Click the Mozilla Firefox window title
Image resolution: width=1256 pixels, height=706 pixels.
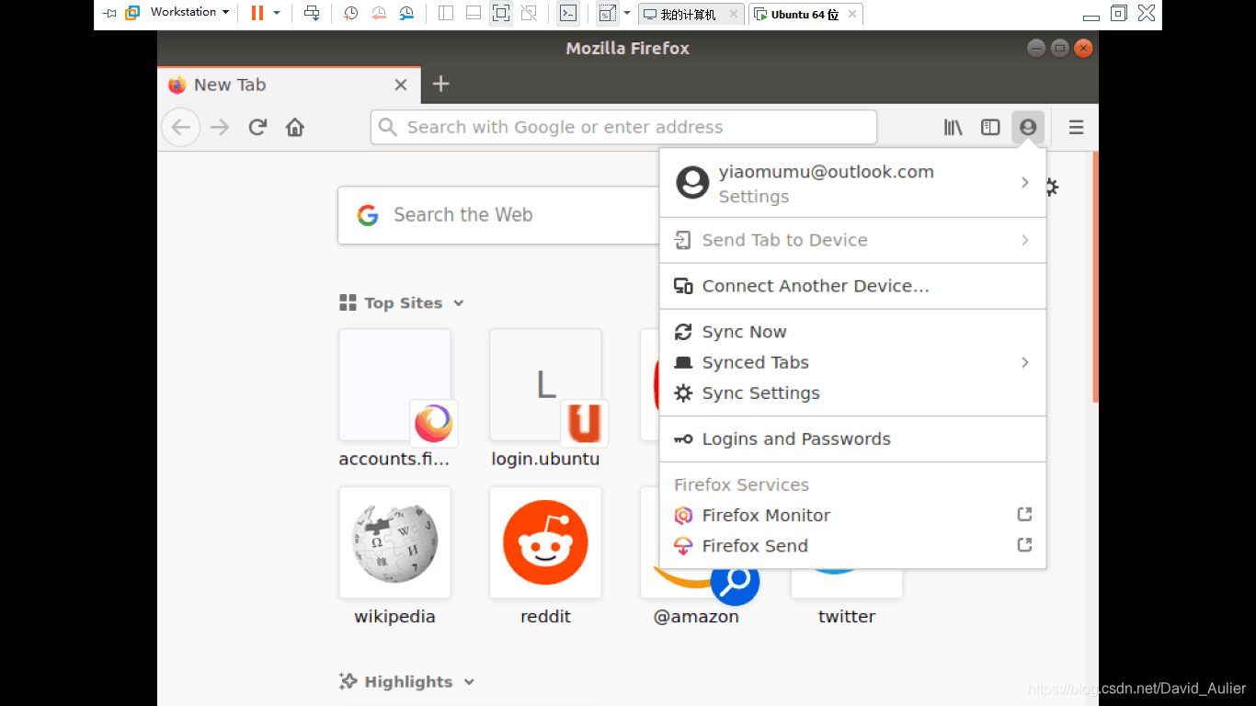click(628, 49)
